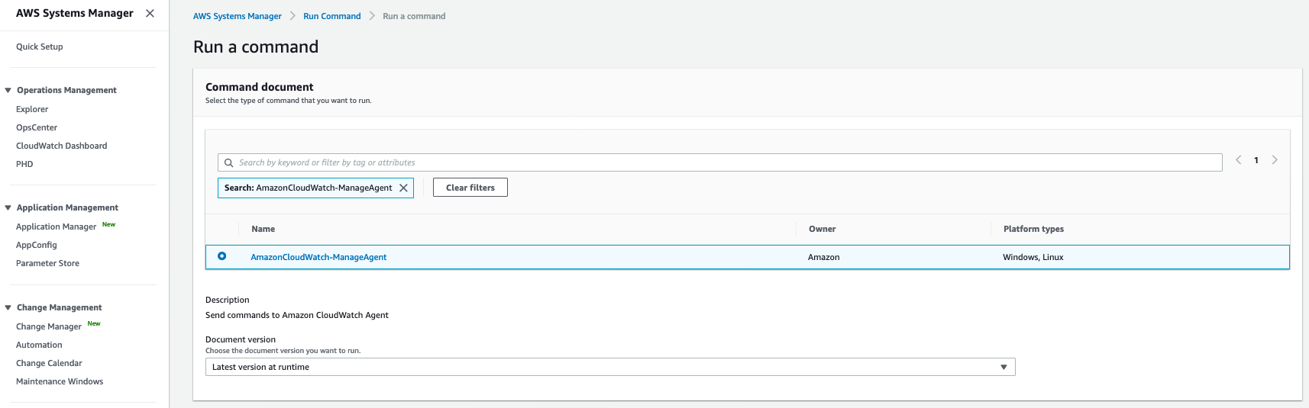This screenshot has height=408, width=1309.
Task: Open CloudWatch Dashboard in sidebar
Action: [x=62, y=146]
